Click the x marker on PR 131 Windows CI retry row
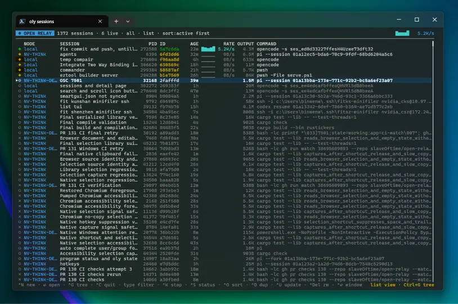Image resolution: width=458 pixels, height=304 pixels. 20,149
